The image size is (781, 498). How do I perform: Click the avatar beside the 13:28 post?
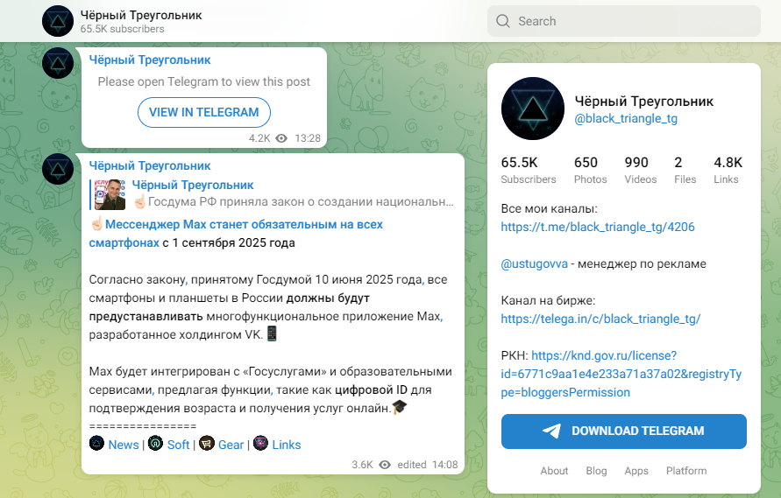coord(58,63)
